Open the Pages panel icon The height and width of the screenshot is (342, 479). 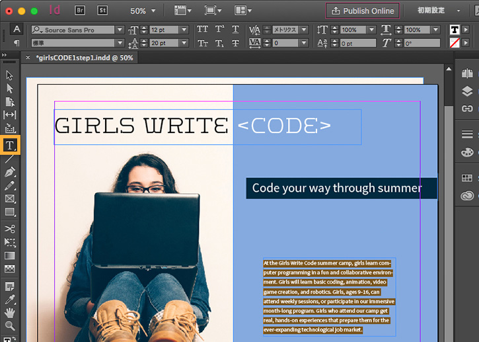point(467,73)
